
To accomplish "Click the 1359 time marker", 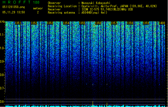I will [x=146, y=23].
